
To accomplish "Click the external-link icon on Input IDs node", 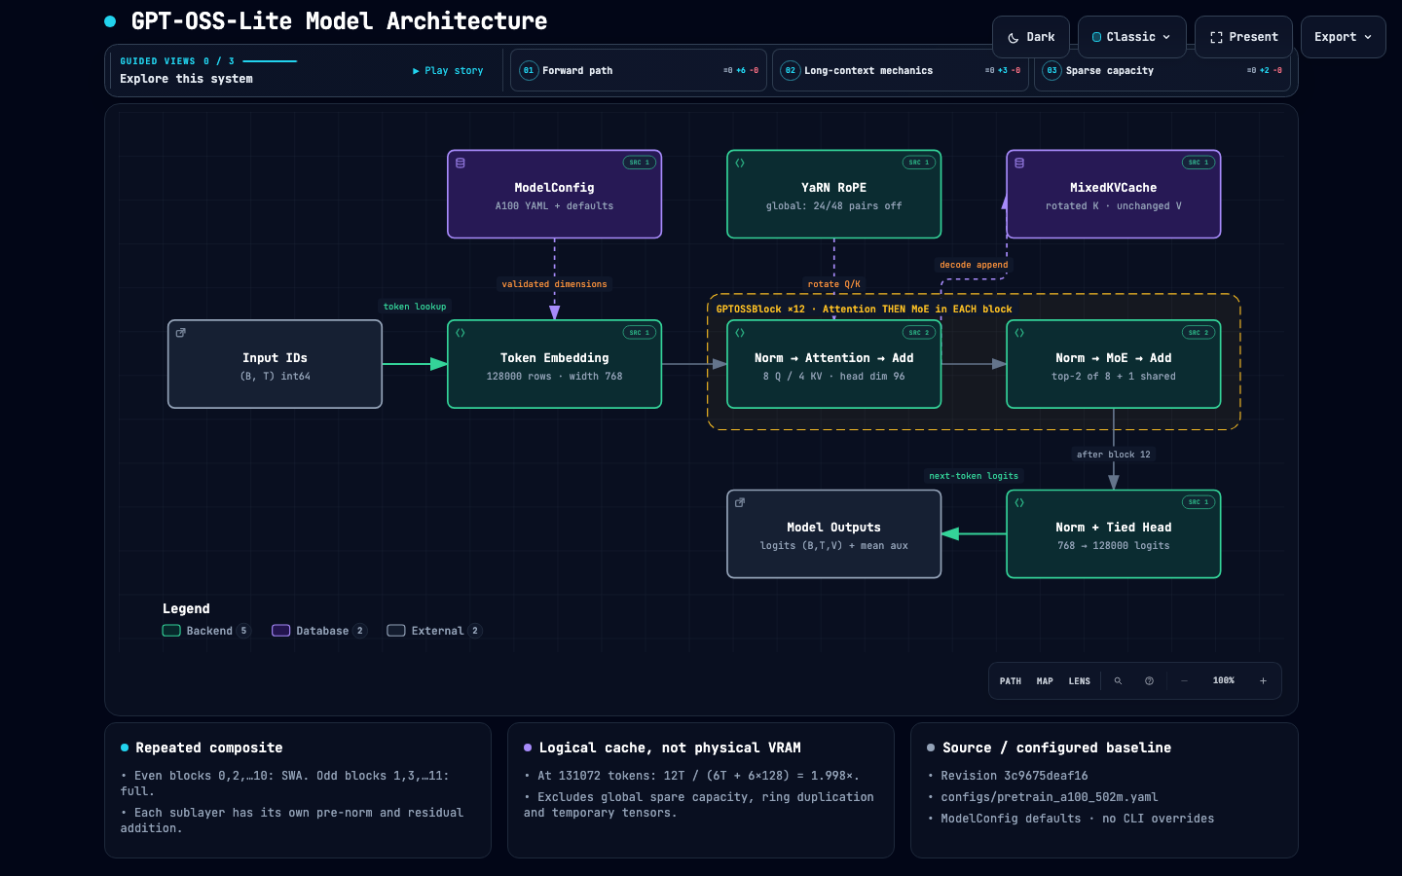I will pyautogui.click(x=181, y=333).
